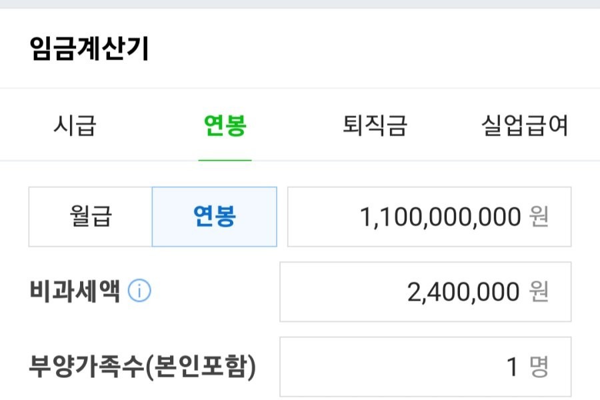
Task: Select the blue 연봉 toggle button
Action: pyautogui.click(x=214, y=217)
